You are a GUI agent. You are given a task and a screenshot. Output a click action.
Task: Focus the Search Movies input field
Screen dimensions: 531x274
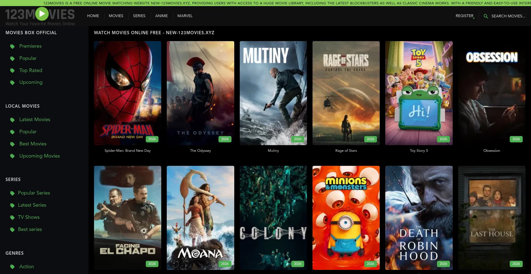[508, 16]
